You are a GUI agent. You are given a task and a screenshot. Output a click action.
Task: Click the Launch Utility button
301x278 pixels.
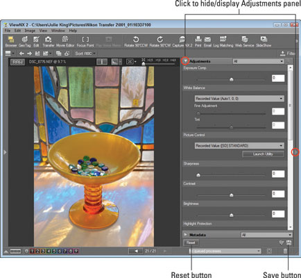coord(263,154)
